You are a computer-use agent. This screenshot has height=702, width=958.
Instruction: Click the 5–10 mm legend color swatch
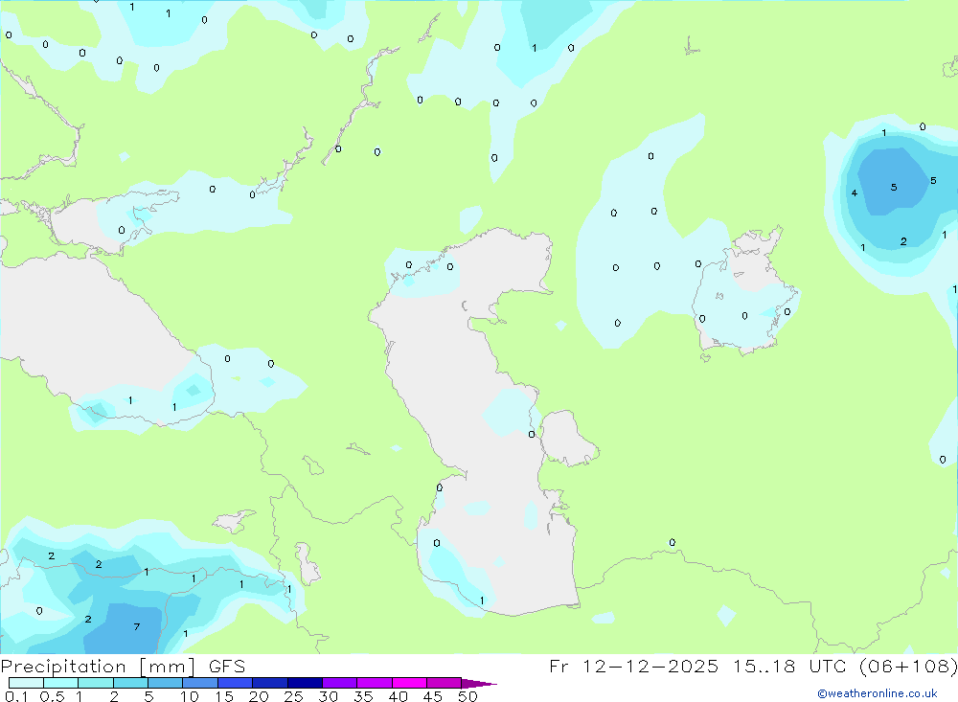pyautogui.click(x=165, y=683)
